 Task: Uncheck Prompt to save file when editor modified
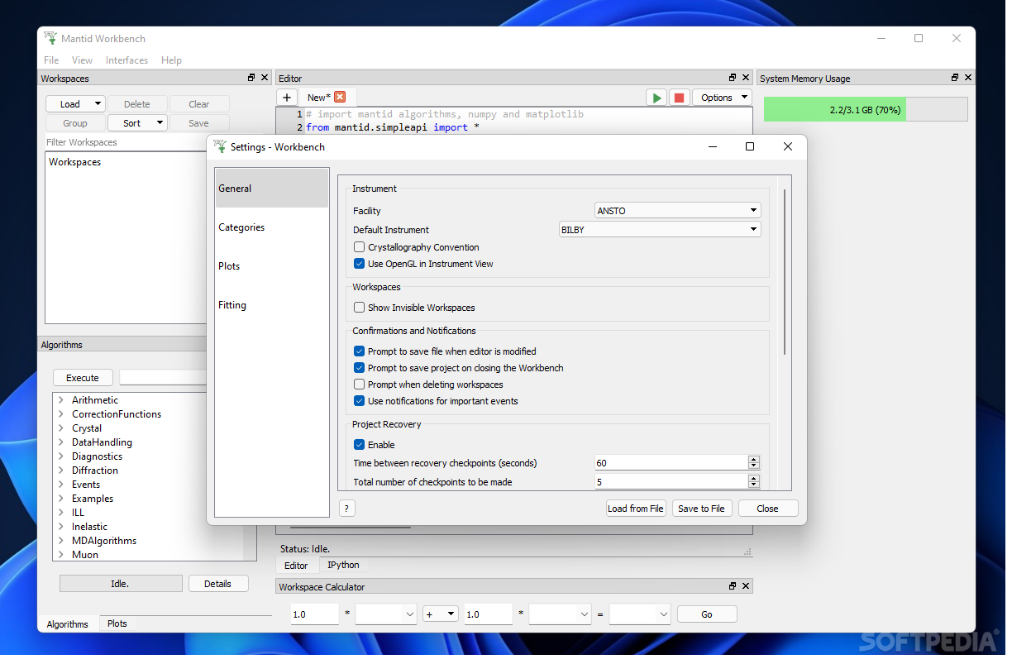coord(359,351)
